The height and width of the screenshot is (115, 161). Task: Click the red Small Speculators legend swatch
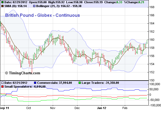pyautogui.click(x=2, y=87)
